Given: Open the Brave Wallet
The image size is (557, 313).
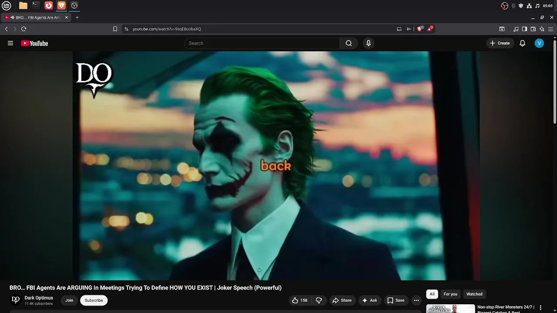Looking at the screenshot, I should (533, 29).
